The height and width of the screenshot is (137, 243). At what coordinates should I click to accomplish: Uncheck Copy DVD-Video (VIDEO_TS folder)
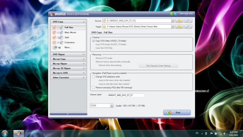point(93,41)
